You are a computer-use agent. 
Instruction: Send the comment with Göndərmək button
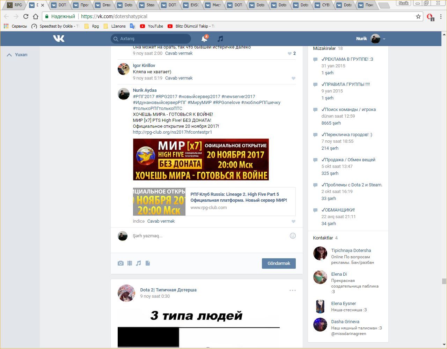click(x=279, y=263)
